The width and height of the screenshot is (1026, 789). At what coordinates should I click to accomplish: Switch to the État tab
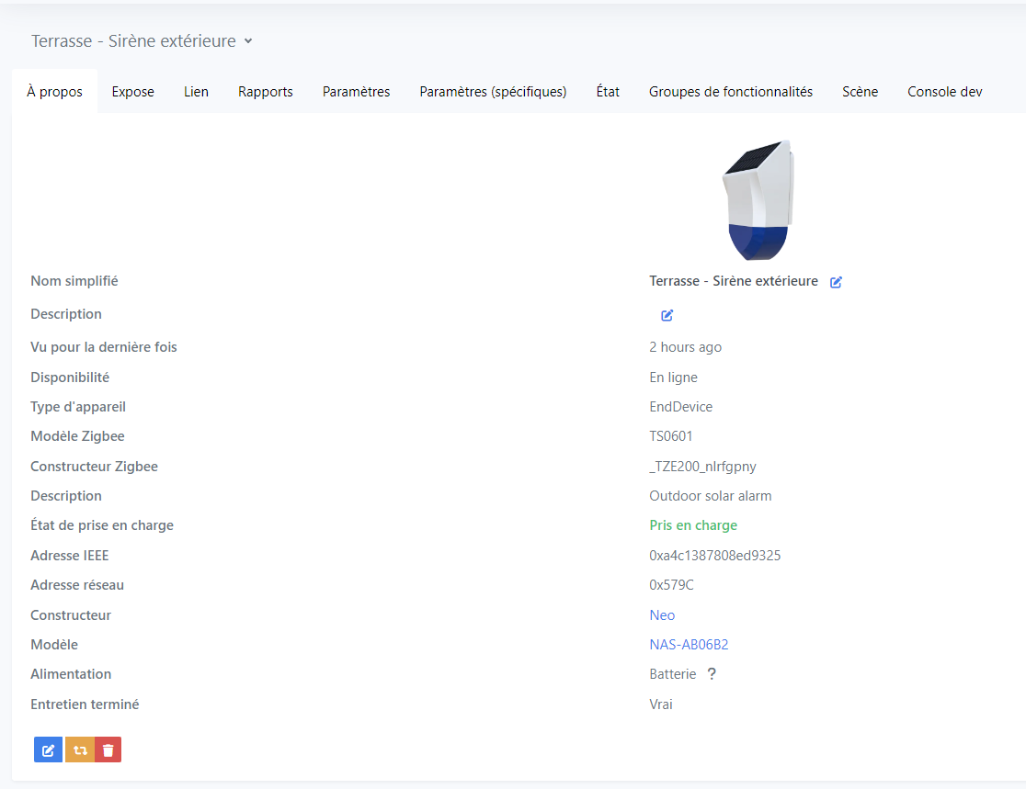(608, 92)
